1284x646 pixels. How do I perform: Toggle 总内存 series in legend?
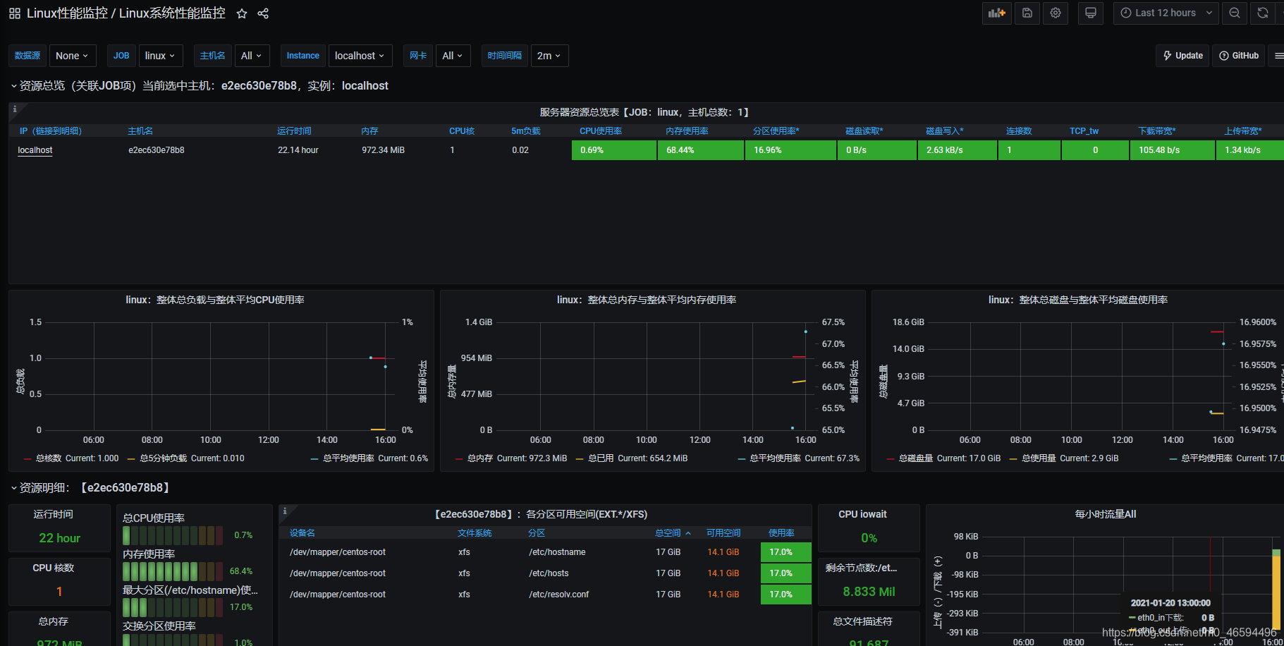click(480, 458)
